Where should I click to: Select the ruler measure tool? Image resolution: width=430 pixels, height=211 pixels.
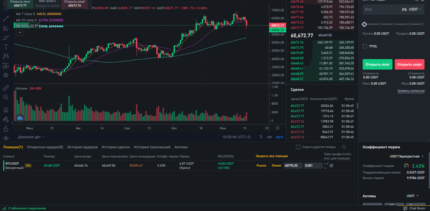(6, 88)
